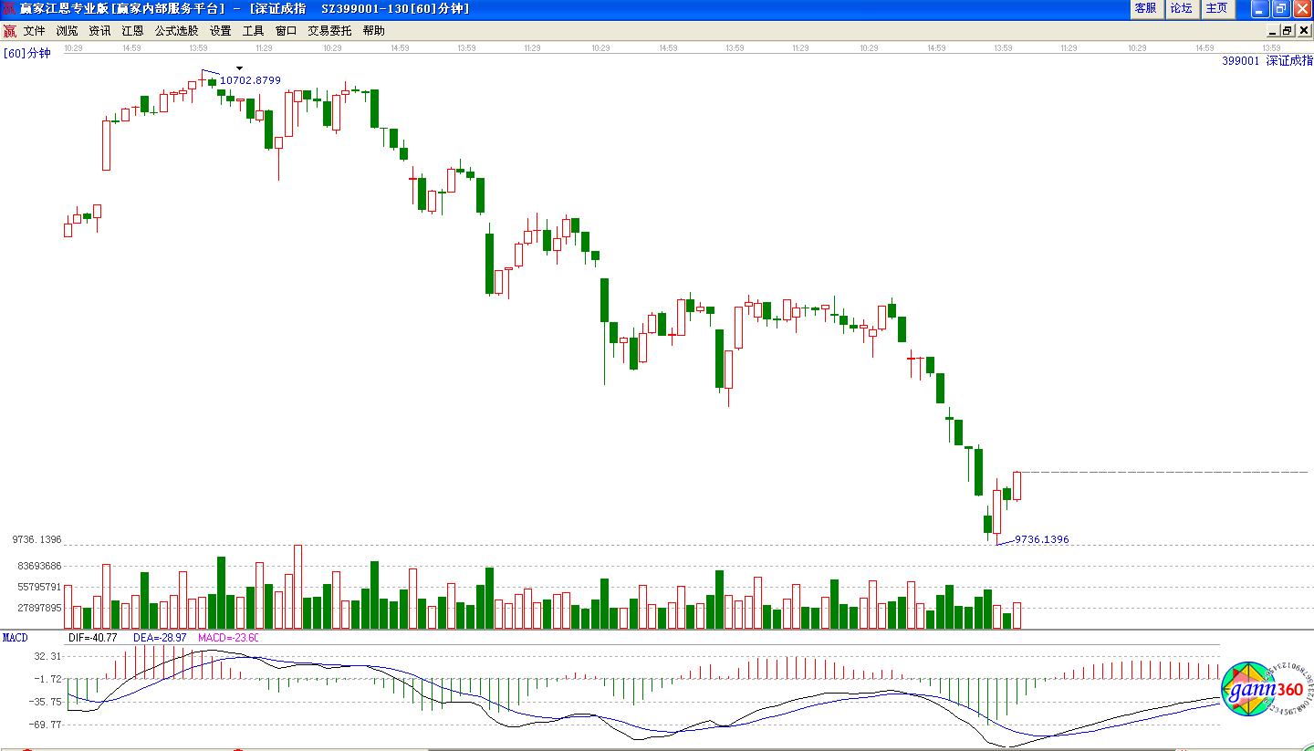
Task: Open the 资讯 menu
Action: [x=99, y=30]
